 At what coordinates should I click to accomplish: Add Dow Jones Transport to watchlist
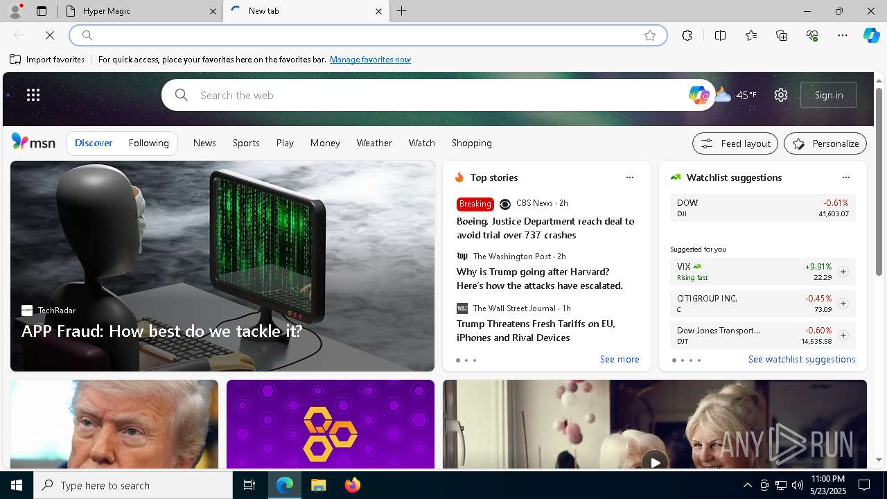[843, 335]
